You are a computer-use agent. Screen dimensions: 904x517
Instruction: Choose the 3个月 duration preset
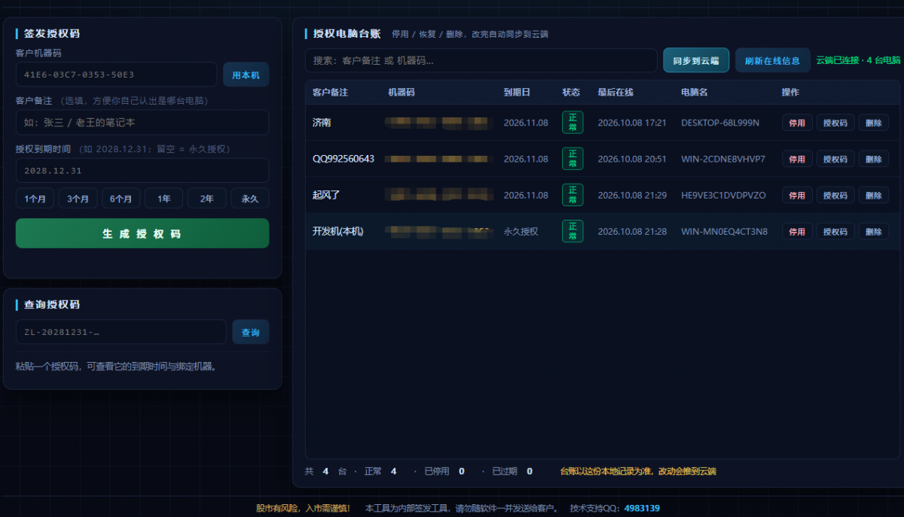[78, 199]
